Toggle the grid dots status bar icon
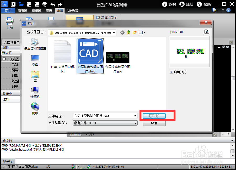This screenshot has width=236, height=170. pyautogui.click(x=78, y=167)
